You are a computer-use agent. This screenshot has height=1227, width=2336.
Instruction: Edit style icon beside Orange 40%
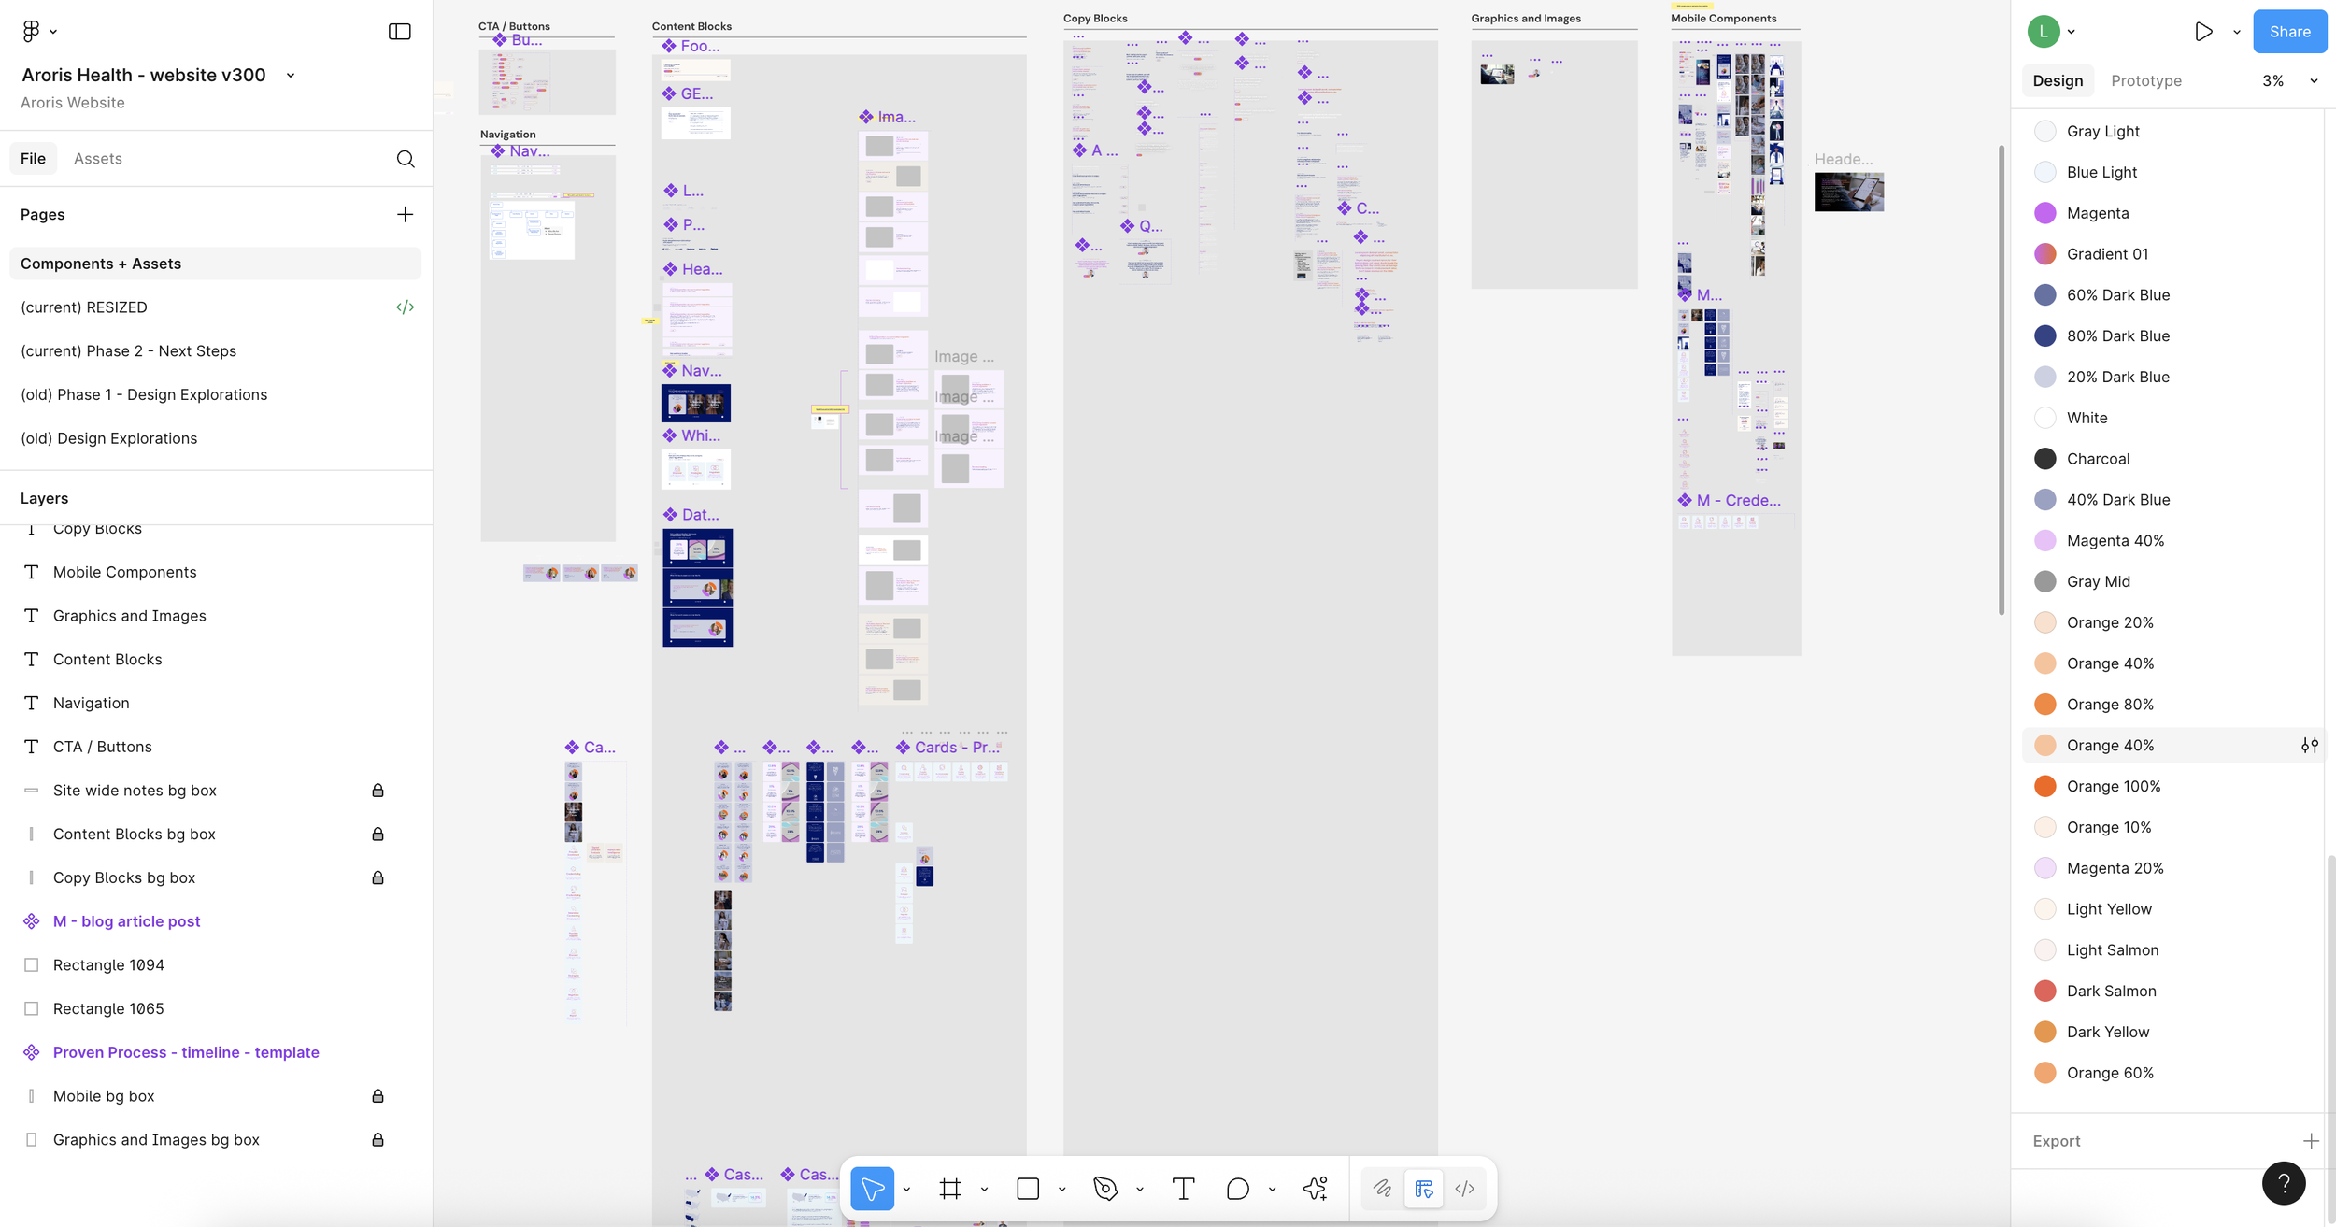[x=2309, y=746]
